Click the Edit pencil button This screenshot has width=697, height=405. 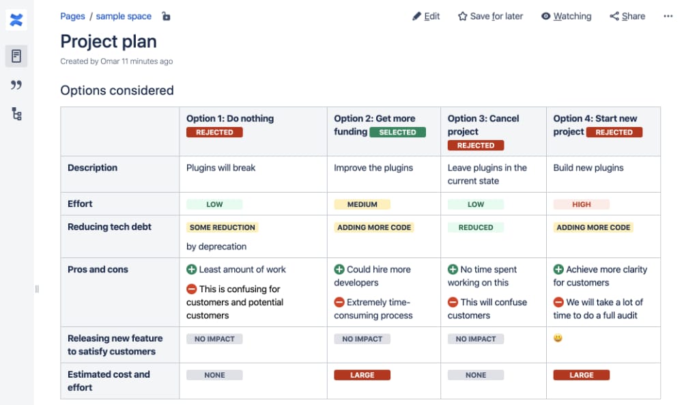click(426, 16)
